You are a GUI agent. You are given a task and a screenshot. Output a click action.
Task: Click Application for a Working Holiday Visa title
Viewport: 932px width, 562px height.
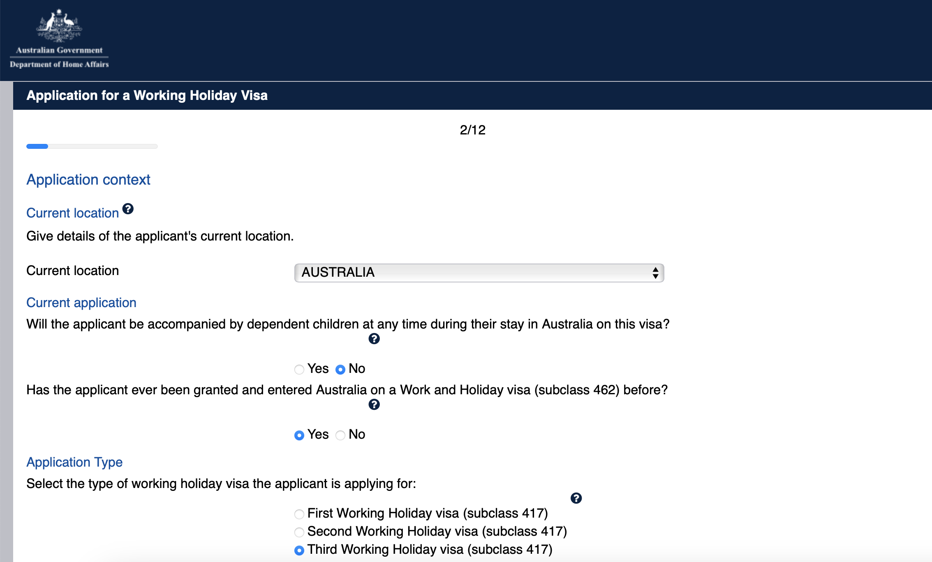(147, 95)
